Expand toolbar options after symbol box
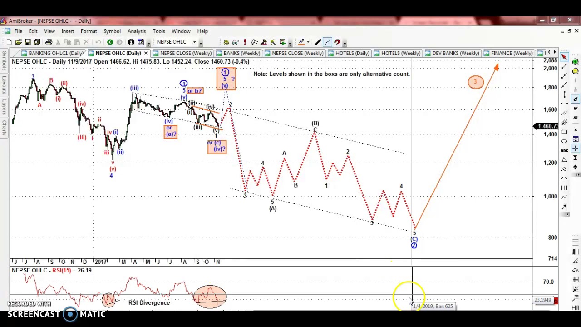 [x=201, y=44]
